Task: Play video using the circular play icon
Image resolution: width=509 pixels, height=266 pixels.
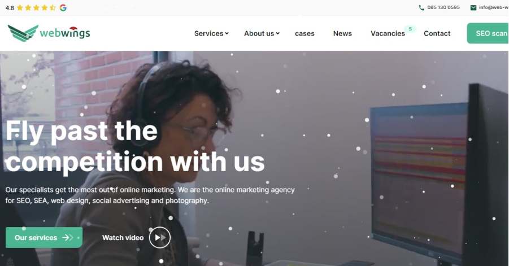Action: tap(160, 237)
